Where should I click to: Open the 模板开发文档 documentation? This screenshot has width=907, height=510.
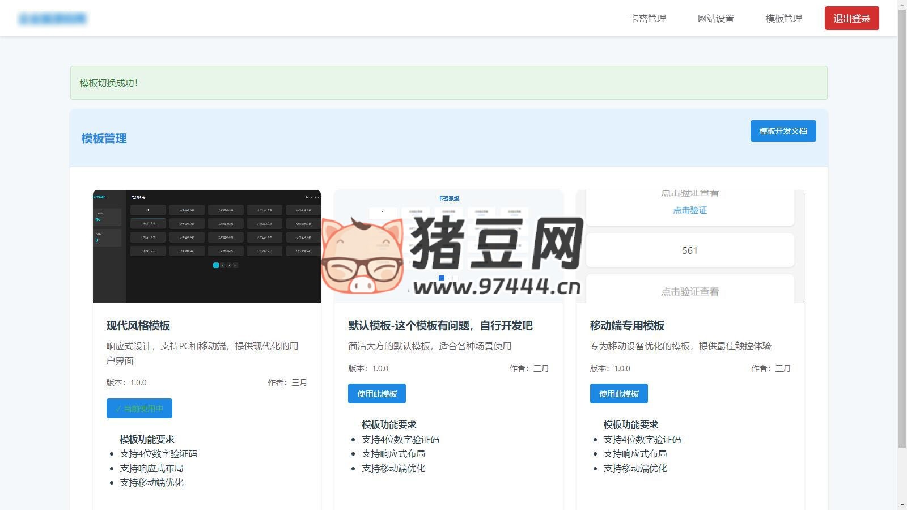point(782,131)
